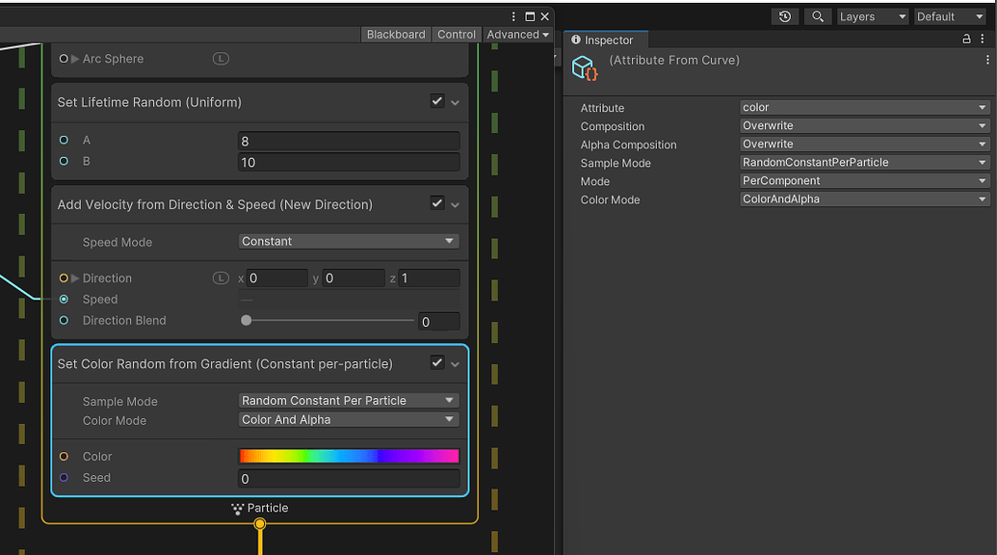Switch to the Blackboard tab

(395, 34)
